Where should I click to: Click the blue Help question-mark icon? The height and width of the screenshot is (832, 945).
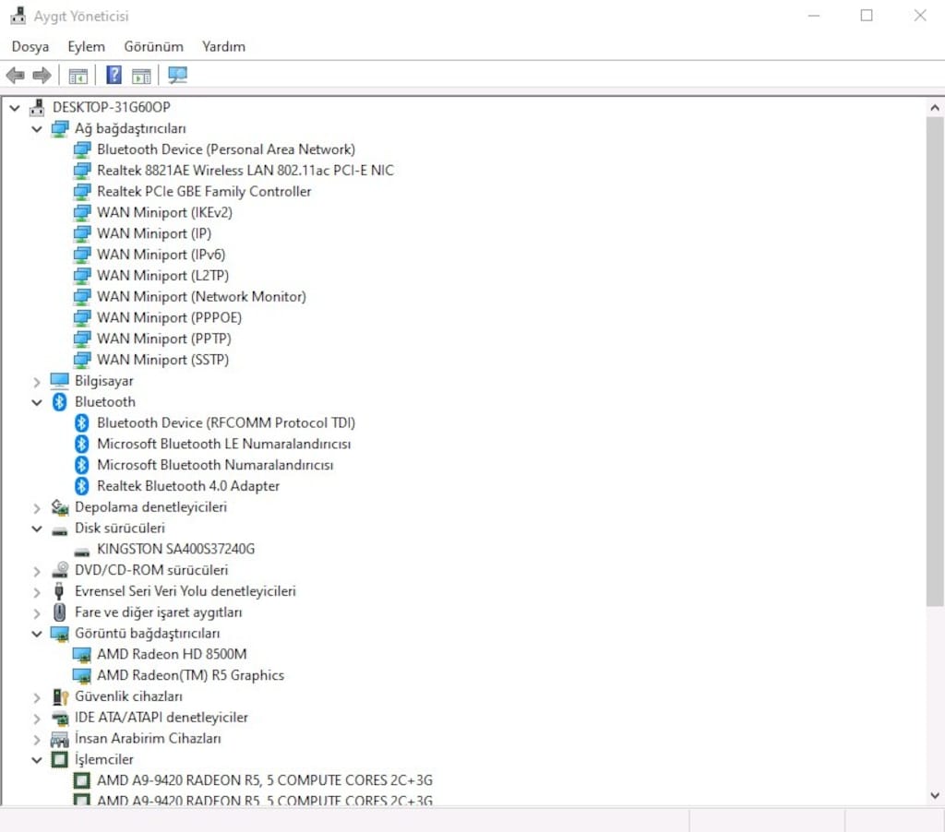pyautogui.click(x=114, y=76)
